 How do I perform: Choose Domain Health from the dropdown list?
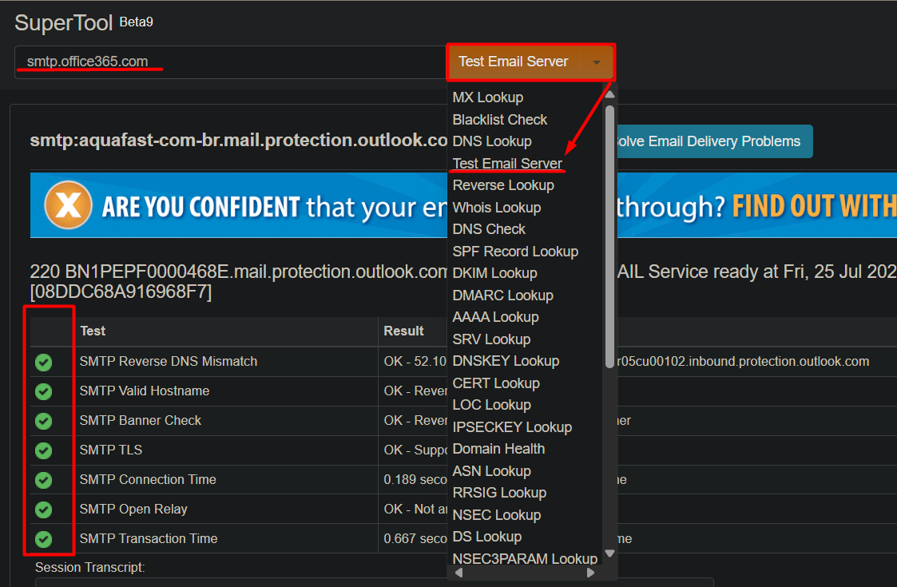[x=498, y=449]
